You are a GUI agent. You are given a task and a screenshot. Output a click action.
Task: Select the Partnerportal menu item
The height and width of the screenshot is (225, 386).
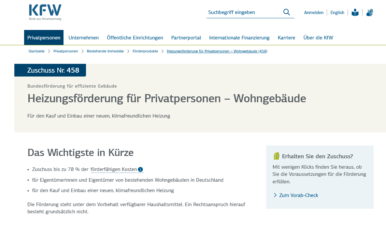pyautogui.click(x=186, y=37)
